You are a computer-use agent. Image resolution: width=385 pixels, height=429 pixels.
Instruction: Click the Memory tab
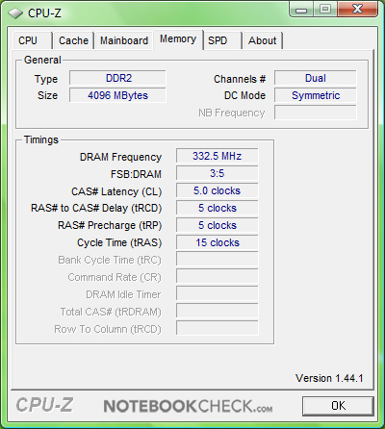tap(178, 39)
